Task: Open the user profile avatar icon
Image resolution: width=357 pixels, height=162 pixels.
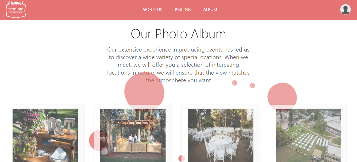Action: tap(345, 9)
